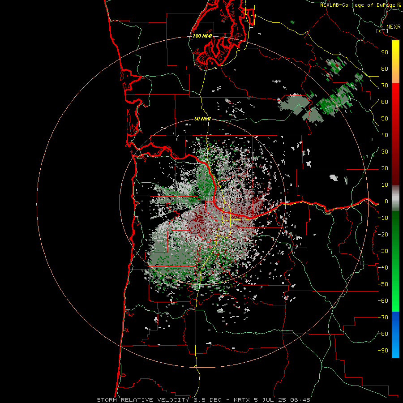Select the -90 knot scale label

coord(383,351)
